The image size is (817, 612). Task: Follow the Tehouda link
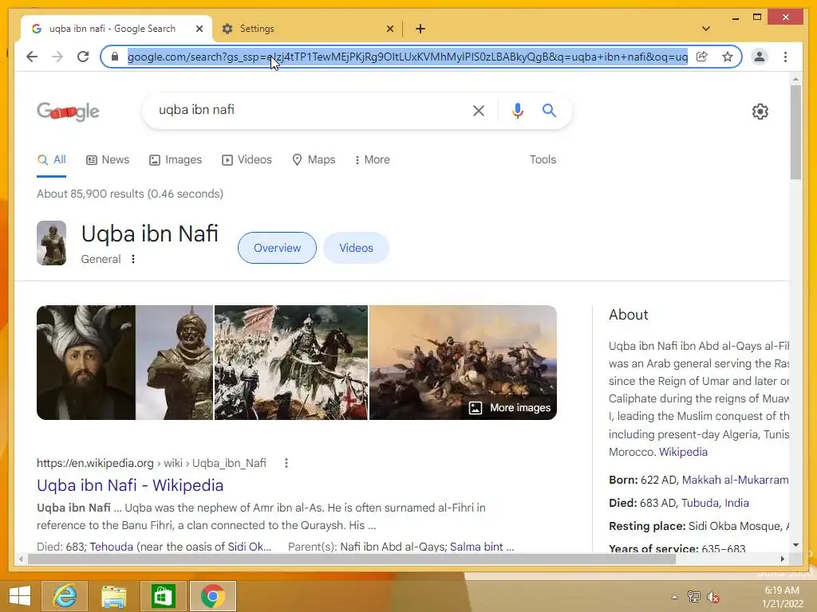(x=111, y=547)
